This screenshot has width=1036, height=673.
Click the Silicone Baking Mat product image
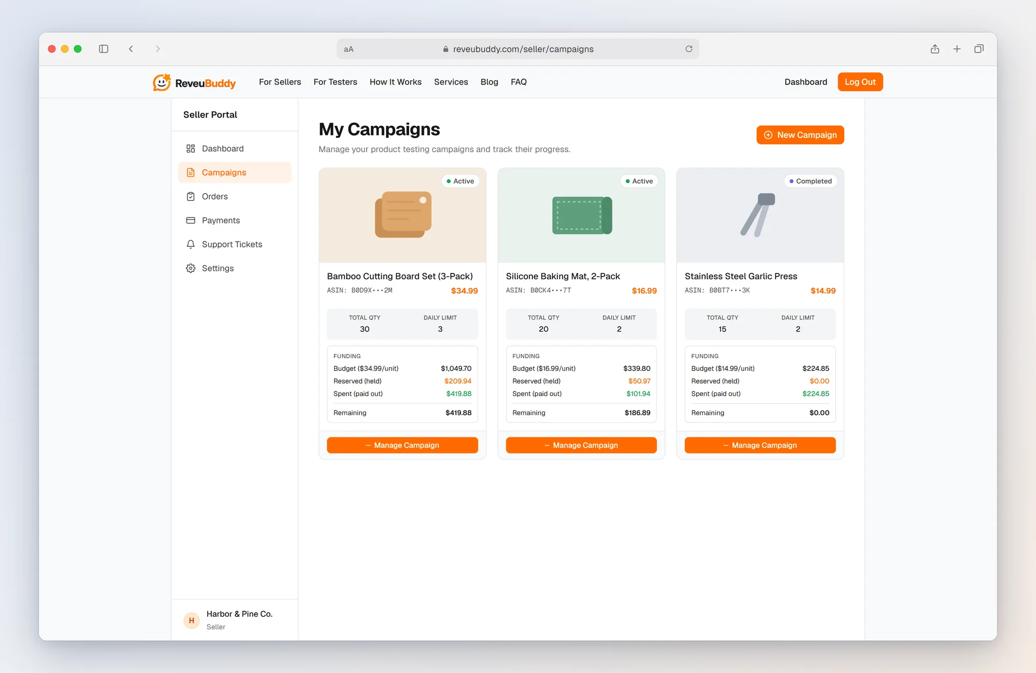coord(581,215)
